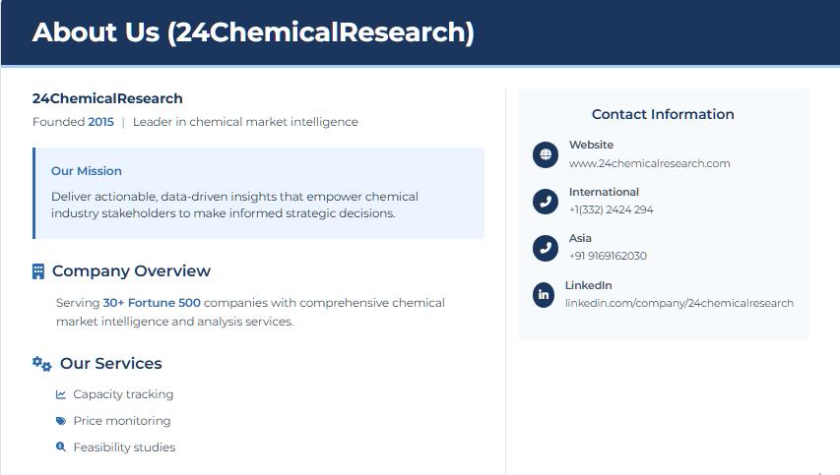Click the 30+ Fortune 500 highlighted text
The image size is (840, 475).
click(x=152, y=303)
